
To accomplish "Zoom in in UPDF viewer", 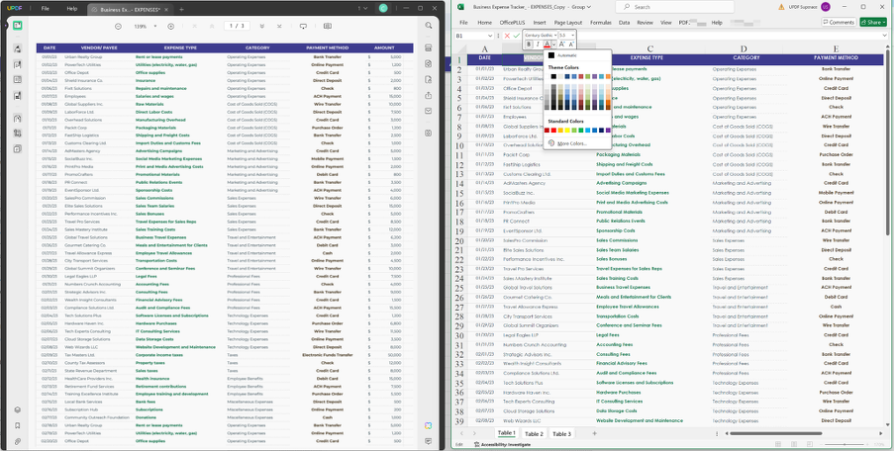I will pyautogui.click(x=170, y=27).
